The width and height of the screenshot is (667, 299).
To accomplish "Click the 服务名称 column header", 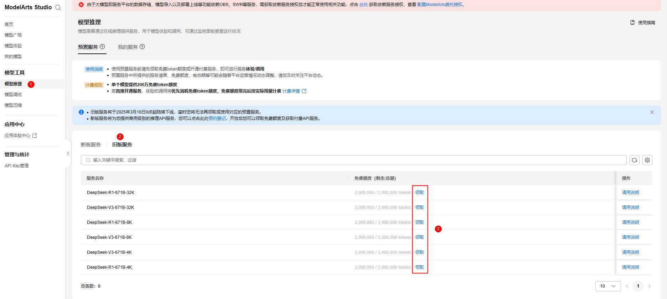I will pos(95,178).
